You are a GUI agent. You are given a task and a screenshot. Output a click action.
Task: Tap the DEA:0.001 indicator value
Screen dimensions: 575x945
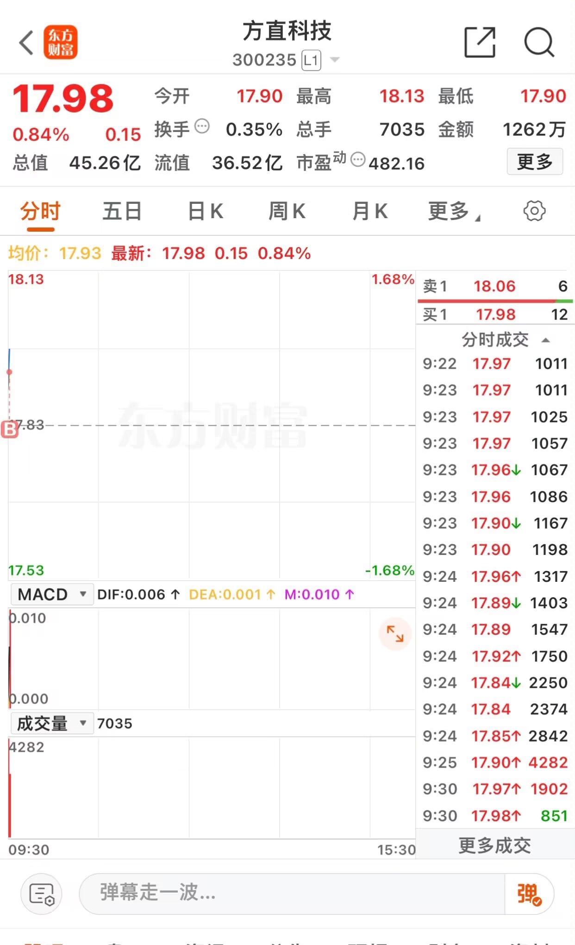232,594
